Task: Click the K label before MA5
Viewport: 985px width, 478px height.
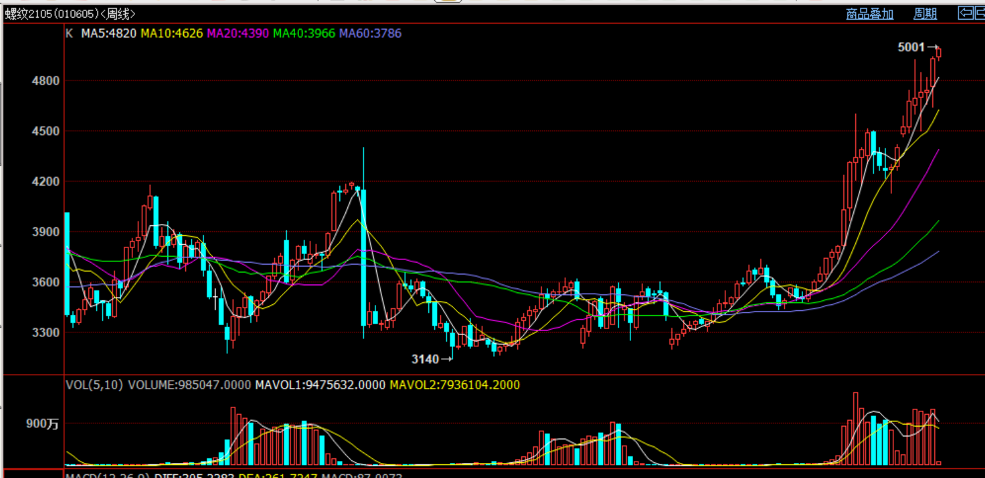Action: click(x=69, y=34)
